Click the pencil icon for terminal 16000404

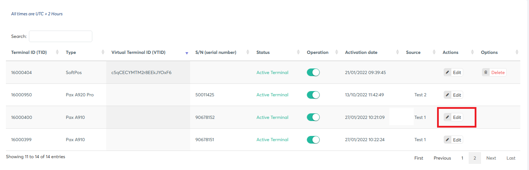[448, 73]
